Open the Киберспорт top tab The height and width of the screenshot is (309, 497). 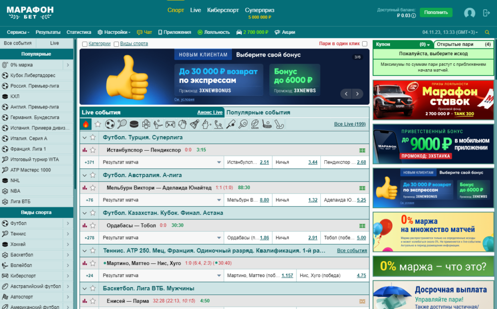click(223, 10)
